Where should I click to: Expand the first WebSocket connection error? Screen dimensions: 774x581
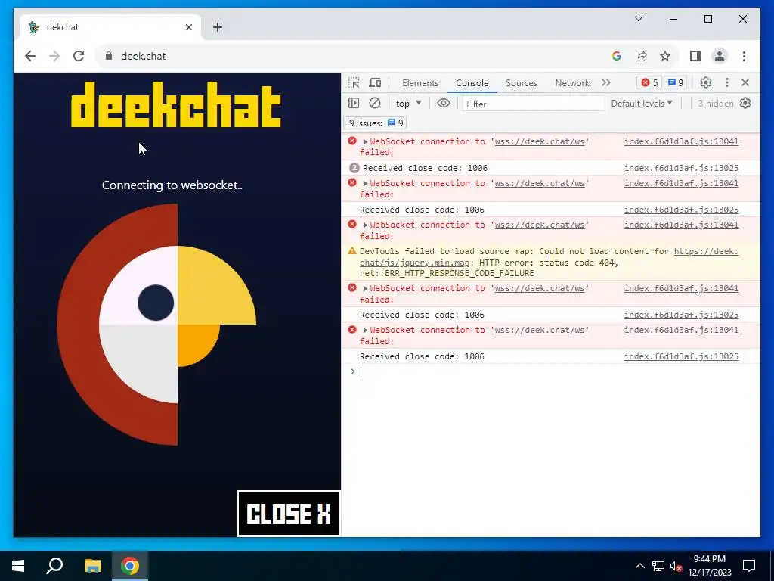(x=365, y=141)
